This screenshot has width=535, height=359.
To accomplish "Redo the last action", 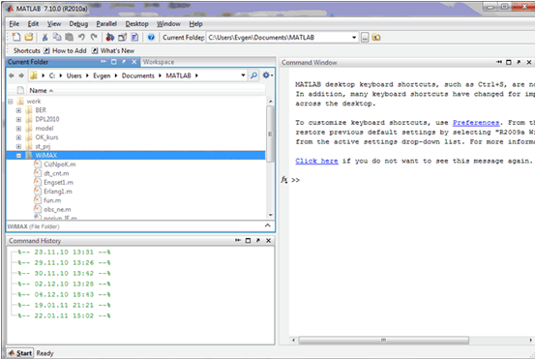I will coord(94,37).
